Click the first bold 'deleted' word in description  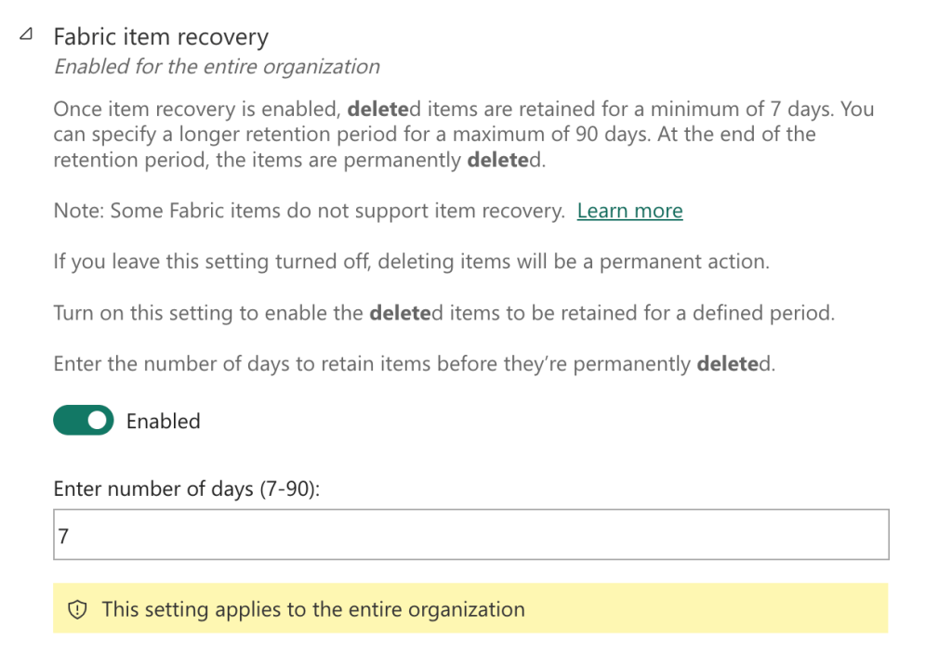point(384,110)
